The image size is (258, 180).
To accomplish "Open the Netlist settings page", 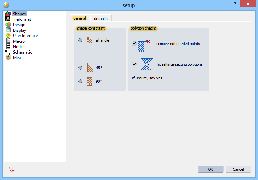I will [x=19, y=47].
